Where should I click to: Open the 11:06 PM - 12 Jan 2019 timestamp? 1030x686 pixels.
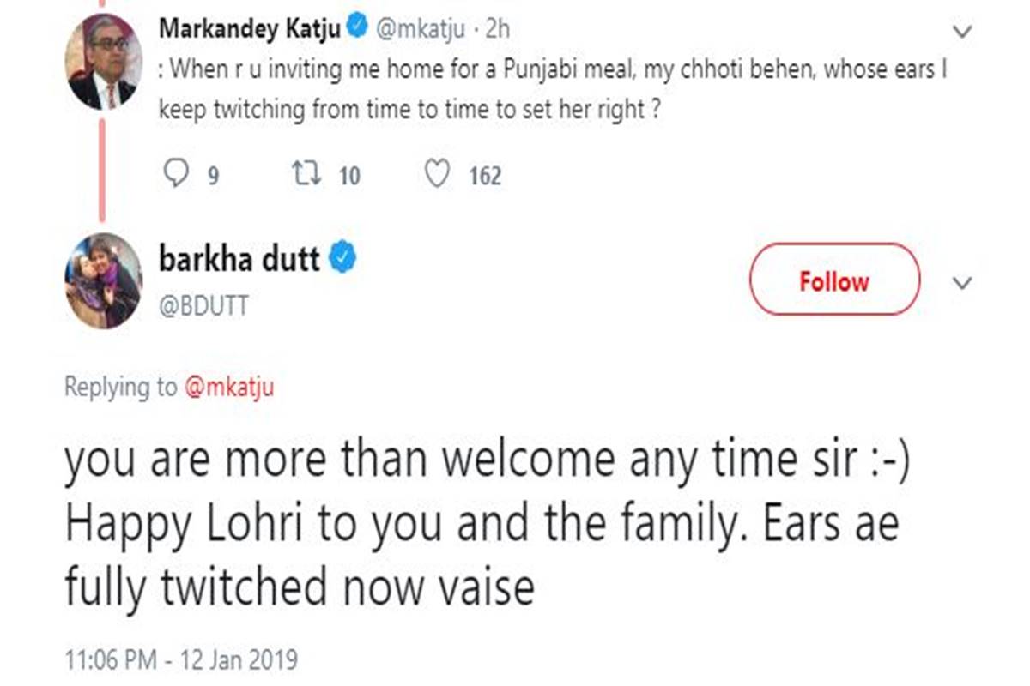click(x=181, y=660)
